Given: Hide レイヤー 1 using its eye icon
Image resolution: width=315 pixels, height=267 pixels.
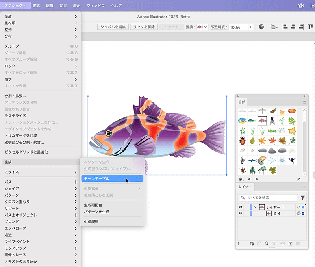Looking at the screenshot, I should [240, 207].
